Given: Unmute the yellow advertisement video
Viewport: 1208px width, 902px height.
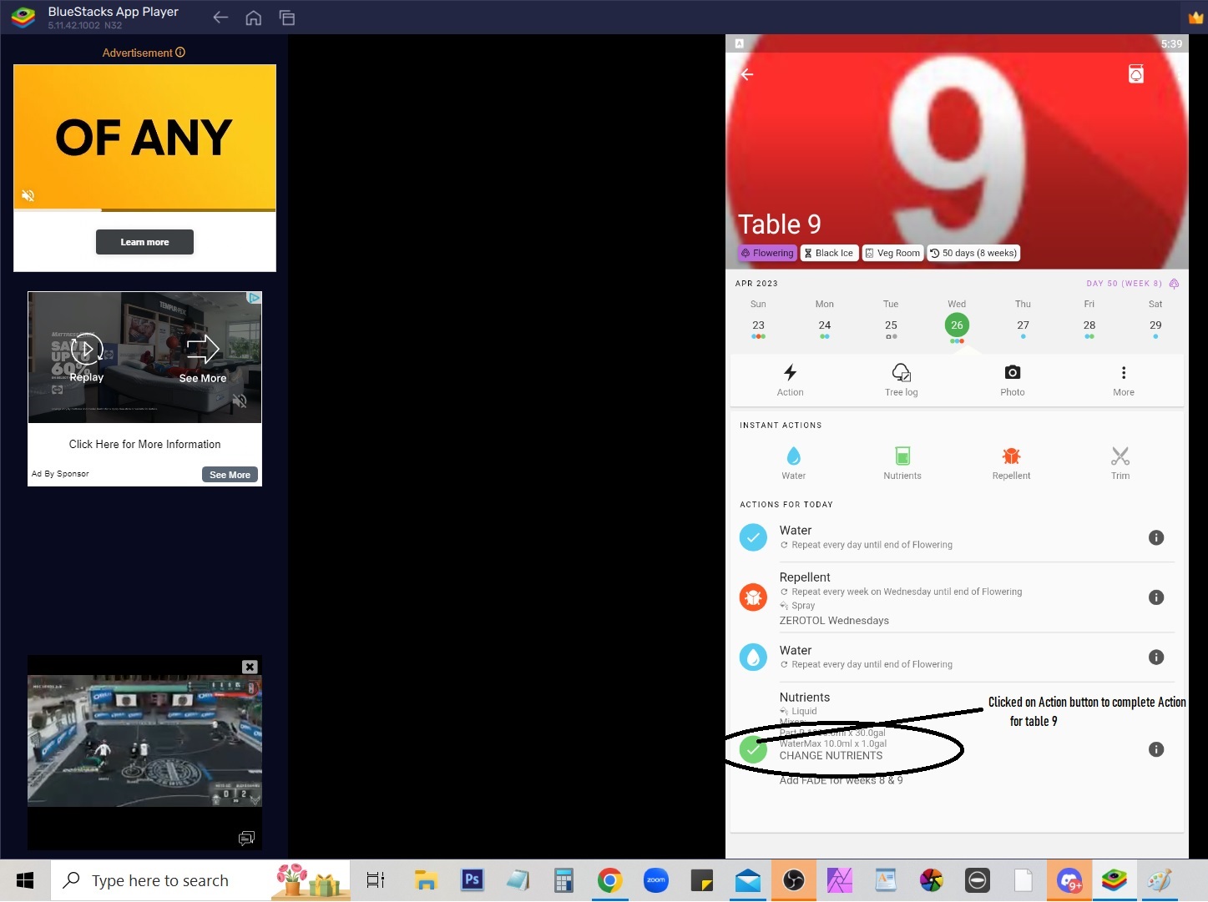Looking at the screenshot, I should 28,195.
